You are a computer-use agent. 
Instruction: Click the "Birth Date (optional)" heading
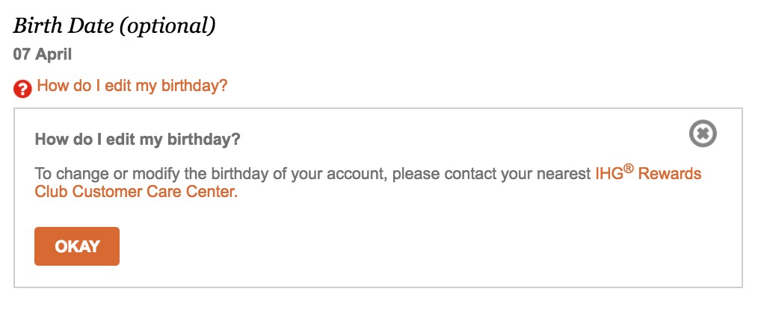[x=114, y=26]
